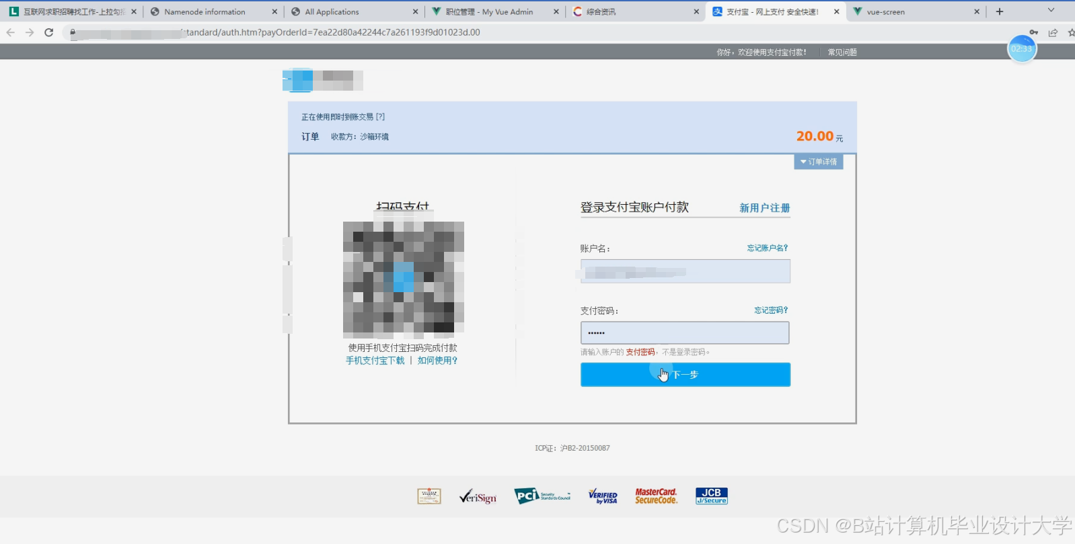Click the lock icon in address bar
The image size is (1075, 544).
click(73, 32)
